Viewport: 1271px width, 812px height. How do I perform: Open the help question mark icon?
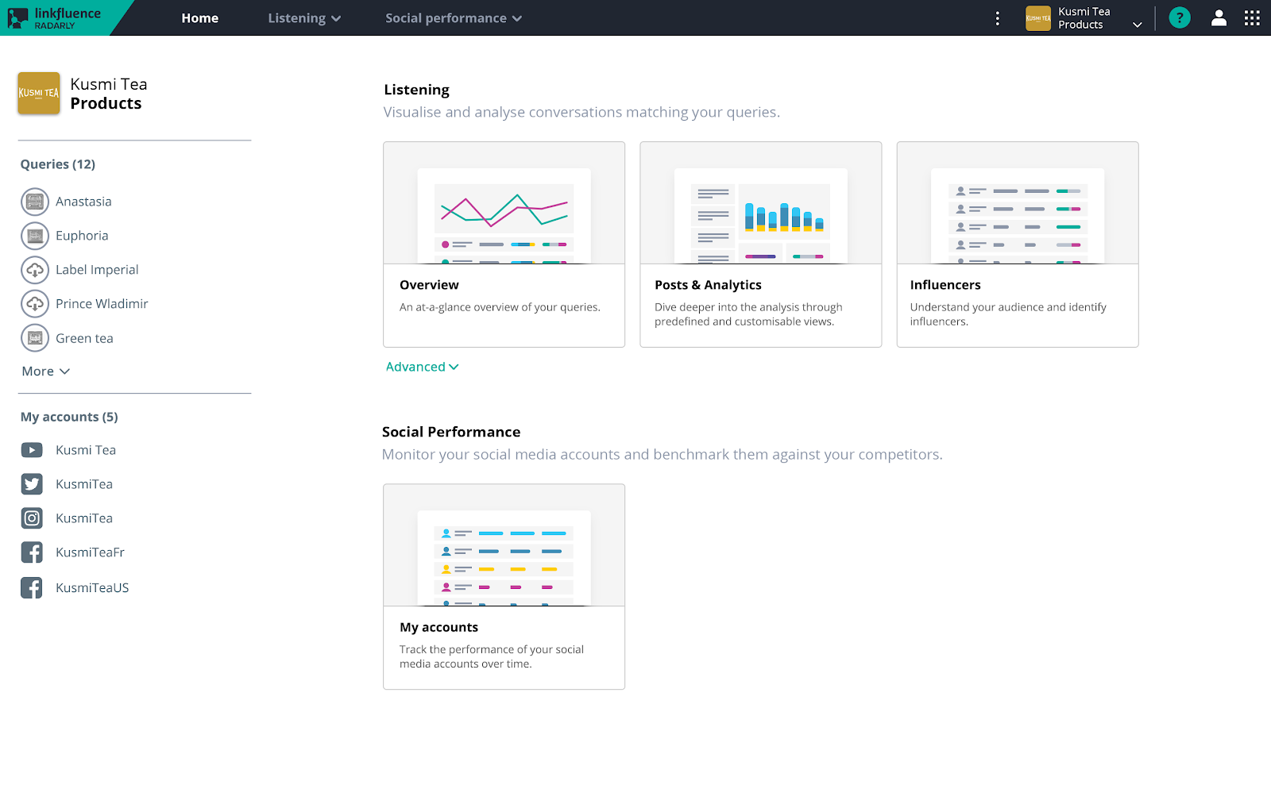click(x=1180, y=17)
